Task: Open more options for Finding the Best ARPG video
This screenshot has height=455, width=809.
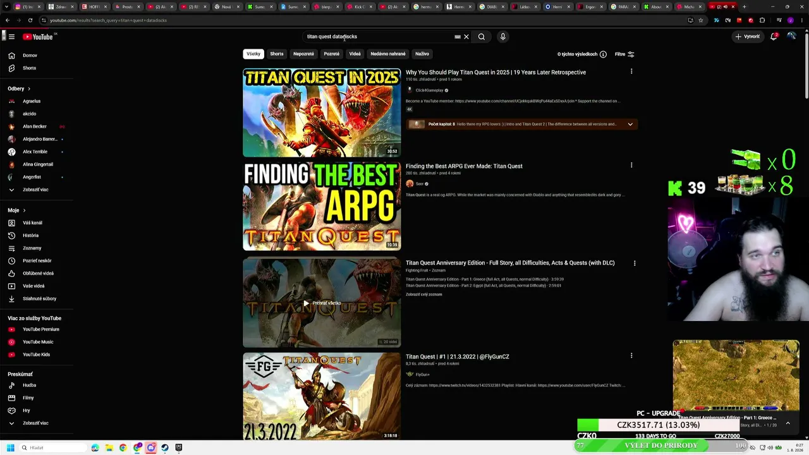Action: (631, 166)
